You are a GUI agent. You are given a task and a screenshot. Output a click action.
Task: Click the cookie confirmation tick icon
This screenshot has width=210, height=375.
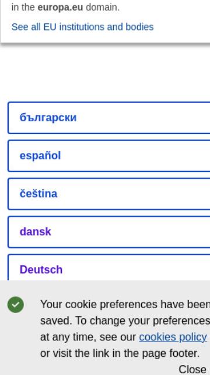tap(16, 305)
